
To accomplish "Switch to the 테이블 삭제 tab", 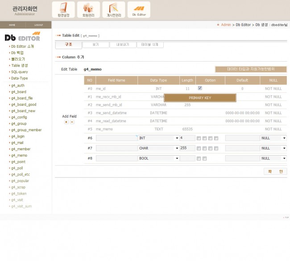I will (150, 45).
